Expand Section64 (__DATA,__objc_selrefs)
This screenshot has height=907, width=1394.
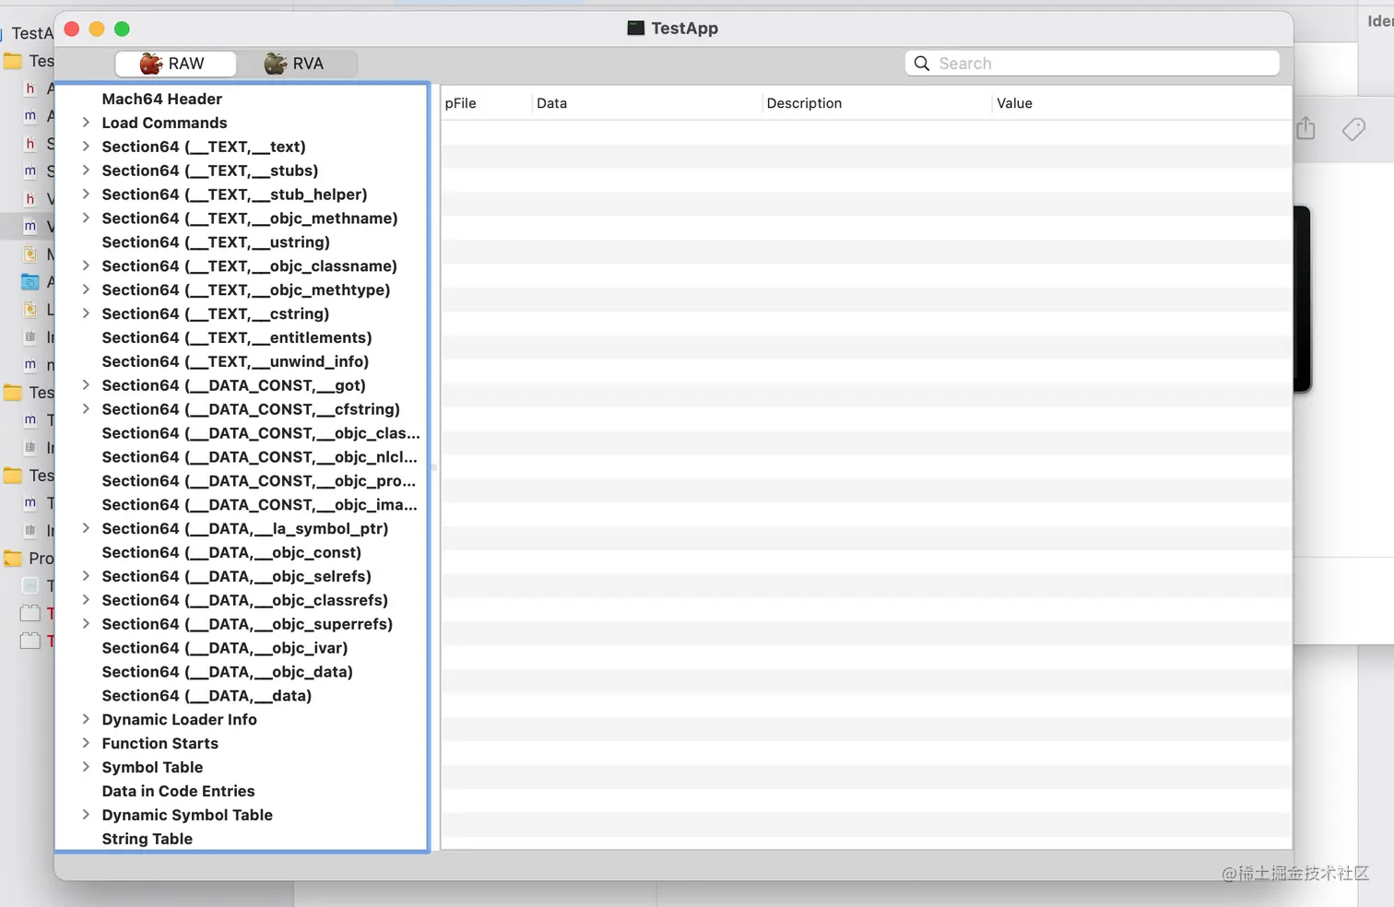(86, 577)
